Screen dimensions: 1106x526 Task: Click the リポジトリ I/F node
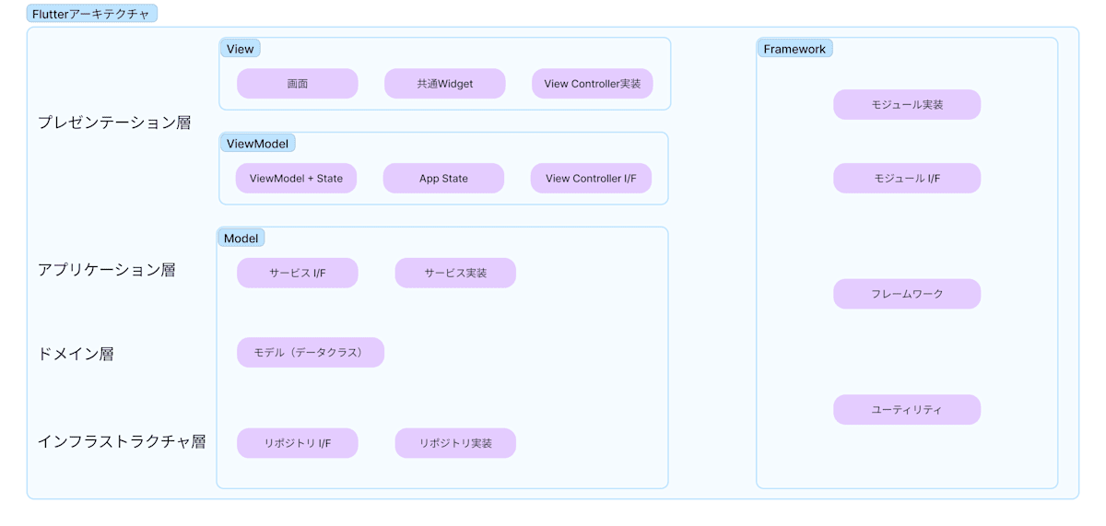tap(297, 443)
